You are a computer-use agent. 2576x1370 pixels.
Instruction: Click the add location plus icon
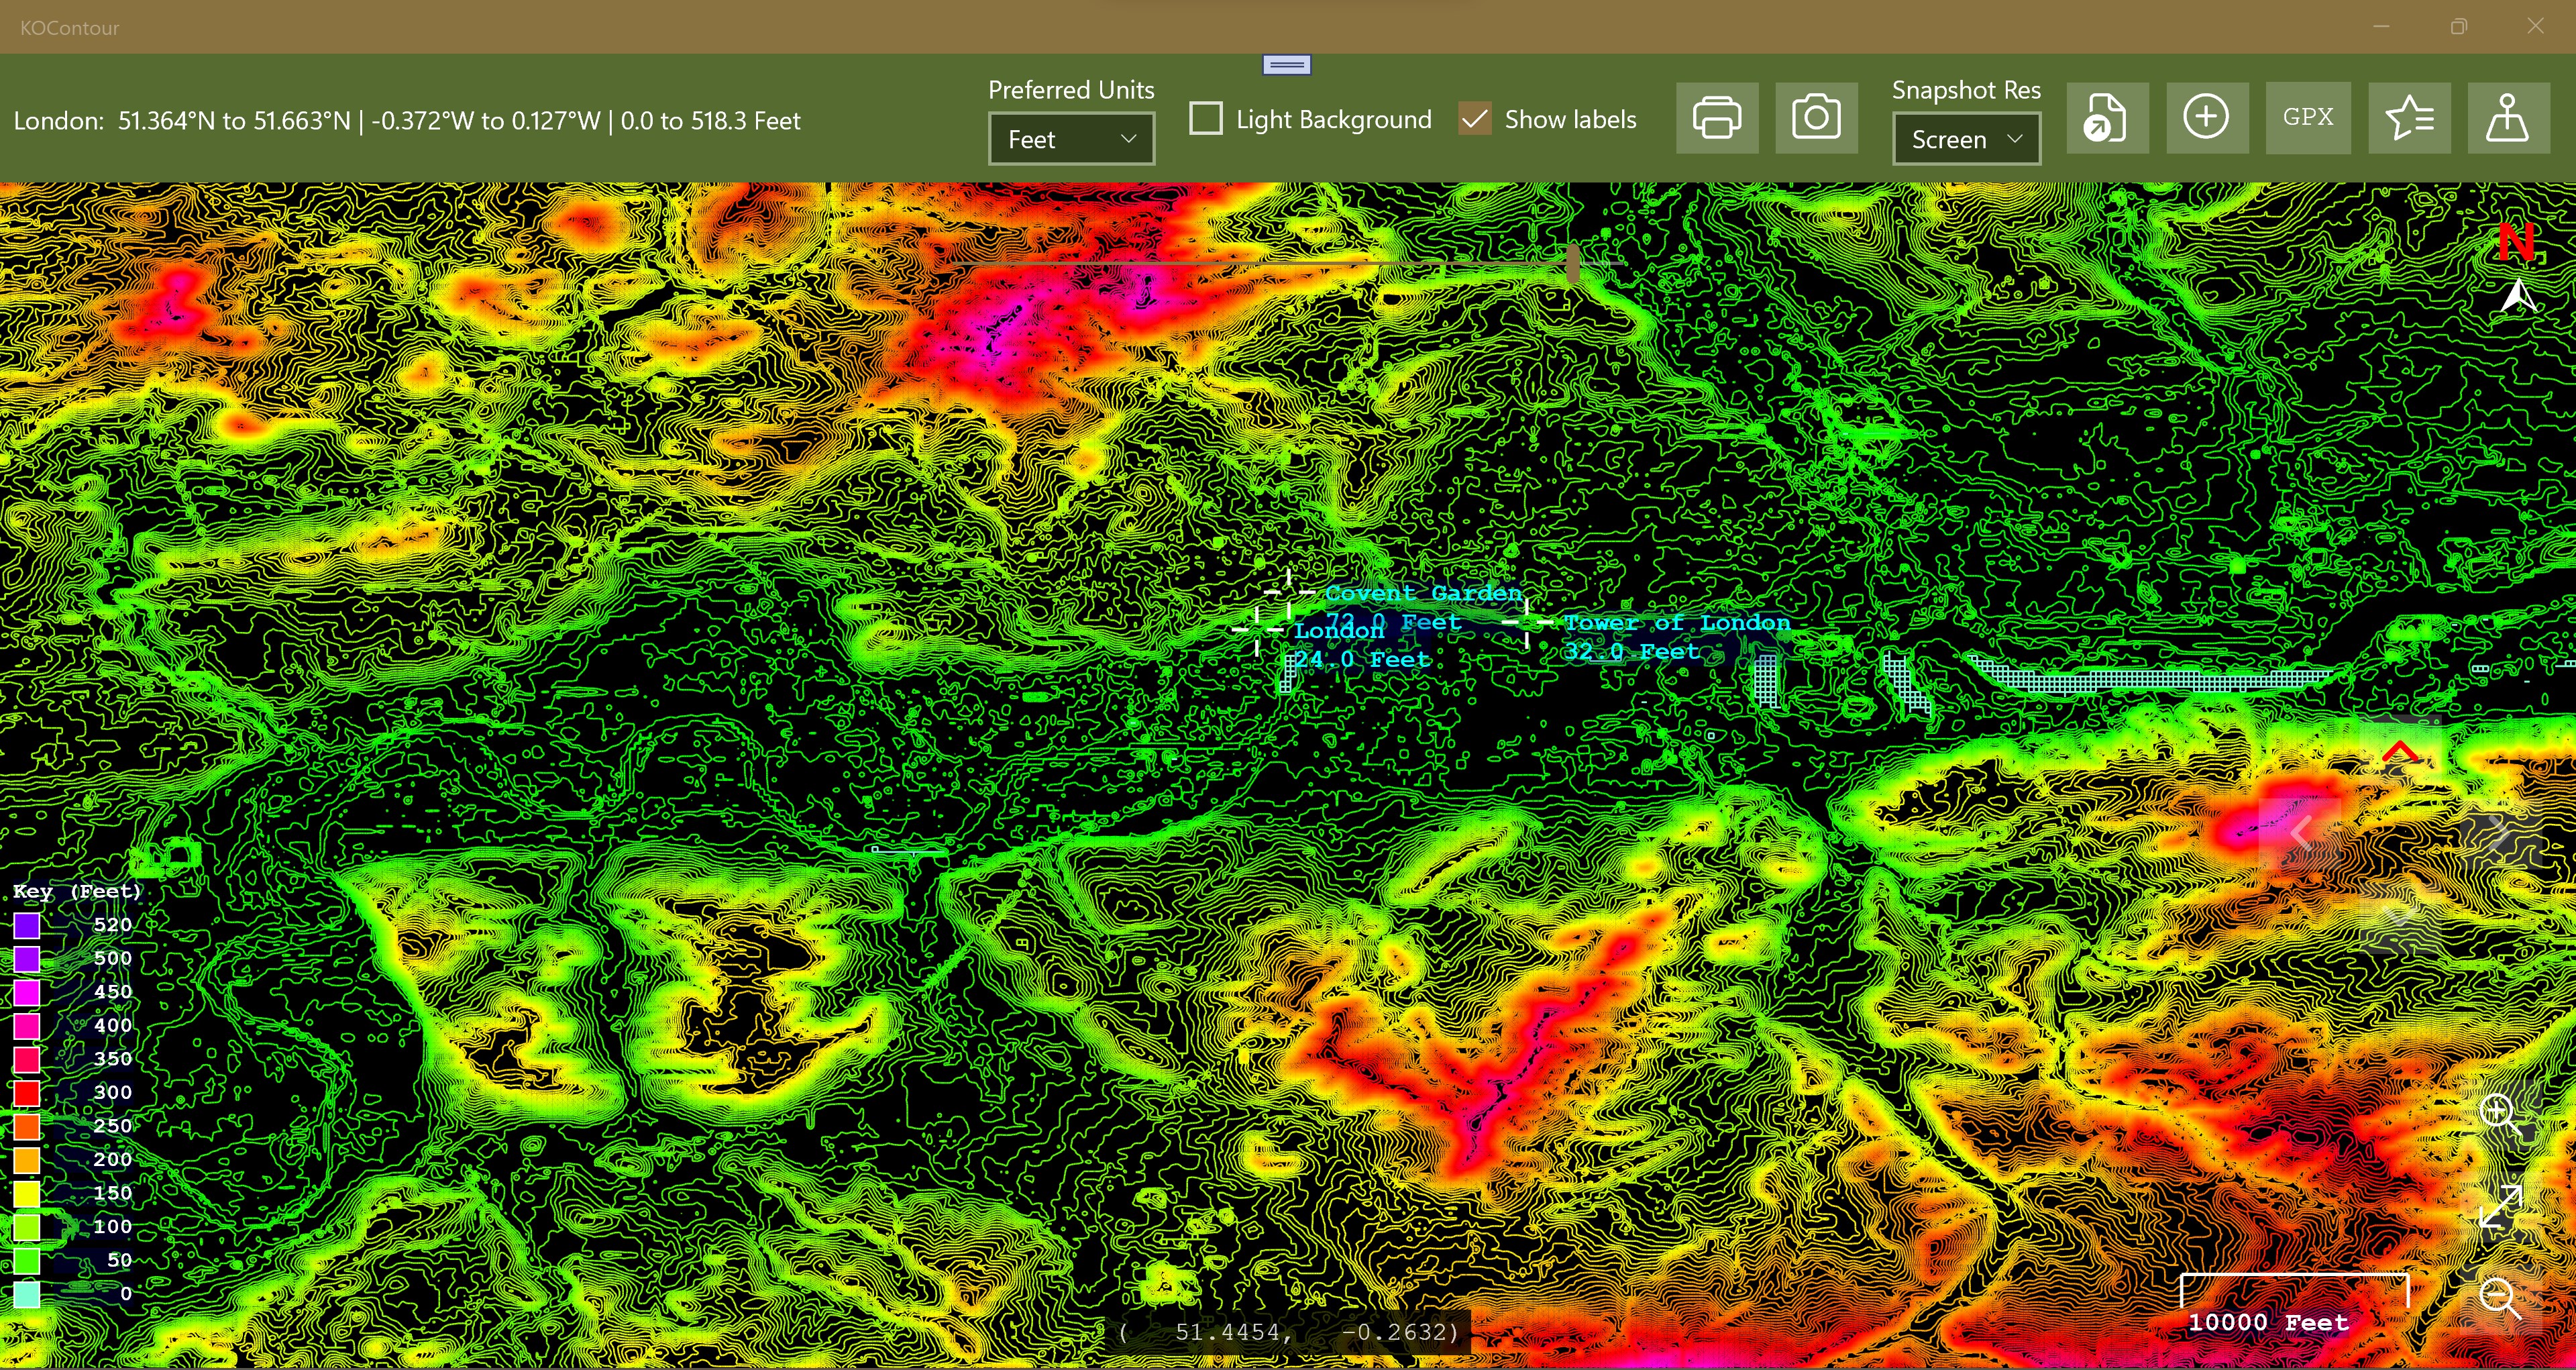[x=2206, y=118]
